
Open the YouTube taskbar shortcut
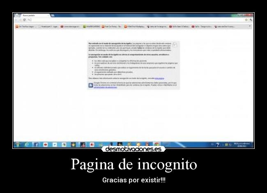coord(46,145)
